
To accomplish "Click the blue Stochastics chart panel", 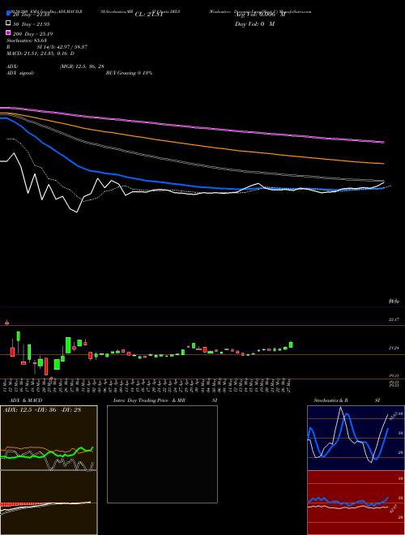I will (x=356, y=438).
